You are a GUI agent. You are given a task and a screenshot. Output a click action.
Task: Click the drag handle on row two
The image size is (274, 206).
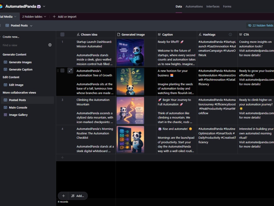(58, 71)
